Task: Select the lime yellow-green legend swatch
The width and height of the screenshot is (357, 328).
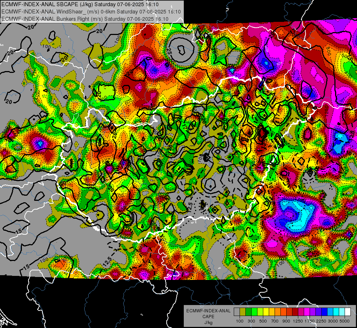Action: click(x=260, y=312)
